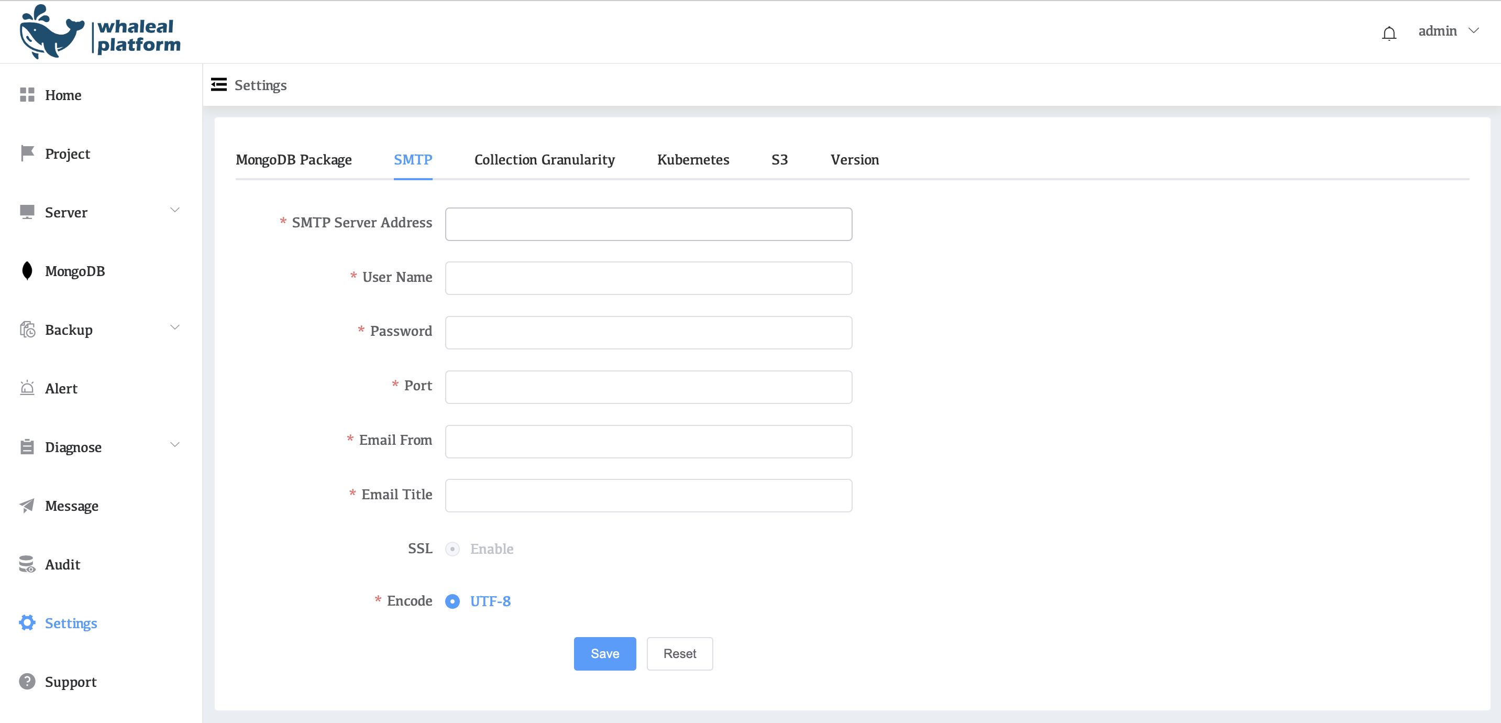Click the Project flag icon
The width and height of the screenshot is (1501, 723).
point(27,154)
